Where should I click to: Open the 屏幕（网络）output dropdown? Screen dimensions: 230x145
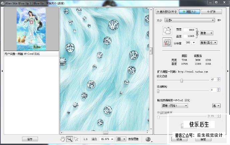tap(175, 106)
